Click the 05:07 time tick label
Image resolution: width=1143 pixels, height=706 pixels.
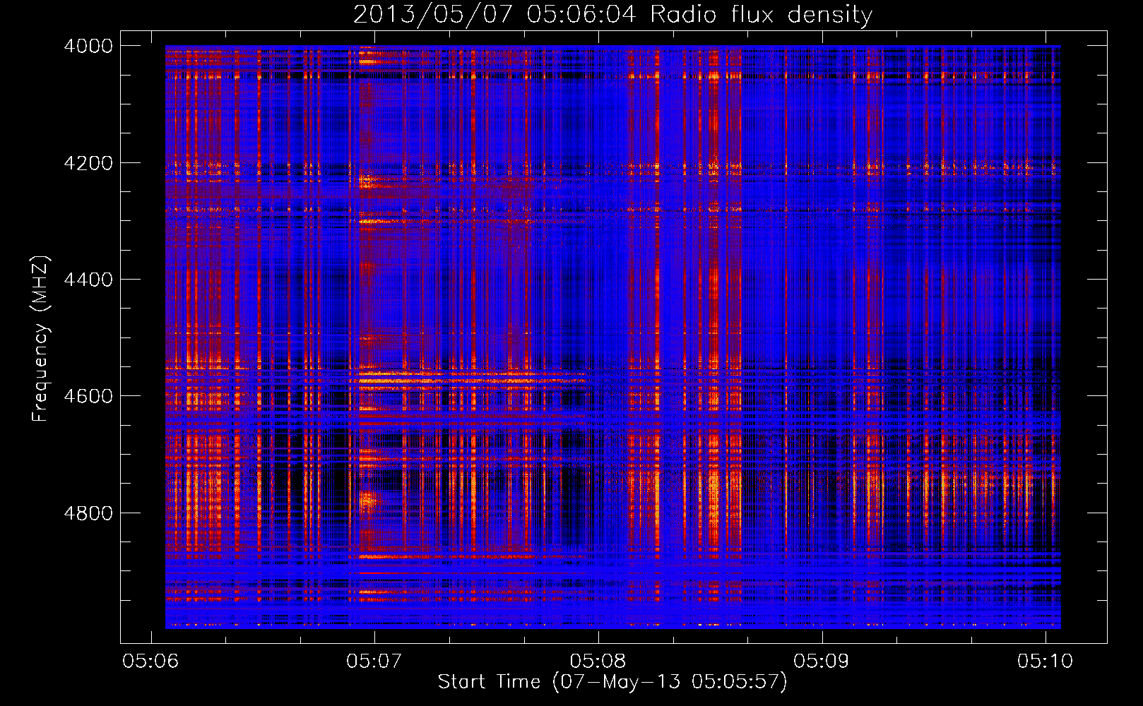click(374, 661)
